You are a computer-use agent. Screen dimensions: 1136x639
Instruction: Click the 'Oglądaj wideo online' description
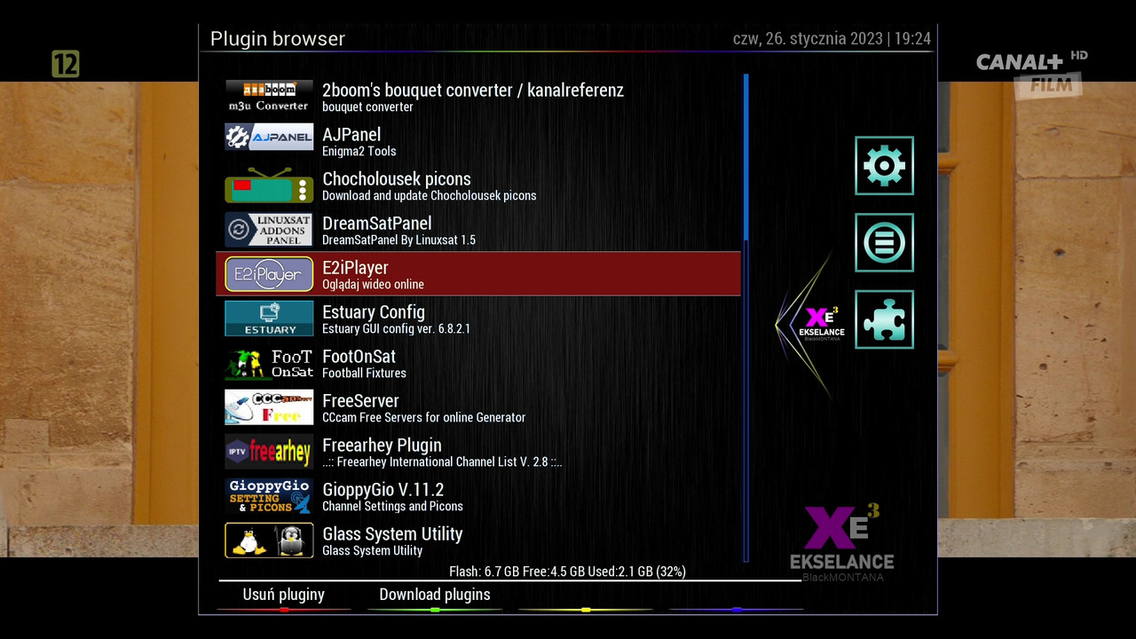coord(373,284)
